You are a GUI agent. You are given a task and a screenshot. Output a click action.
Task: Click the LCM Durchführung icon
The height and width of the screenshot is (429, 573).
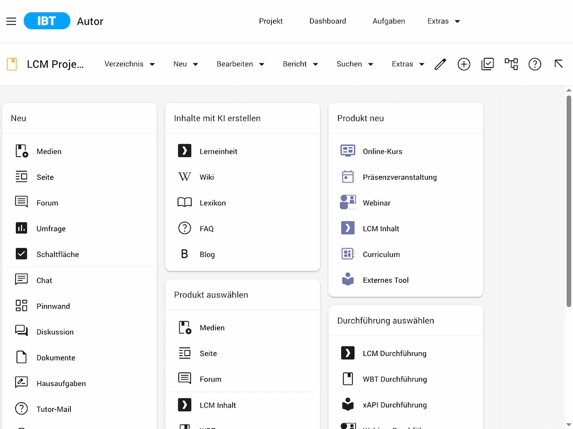[348, 353]
